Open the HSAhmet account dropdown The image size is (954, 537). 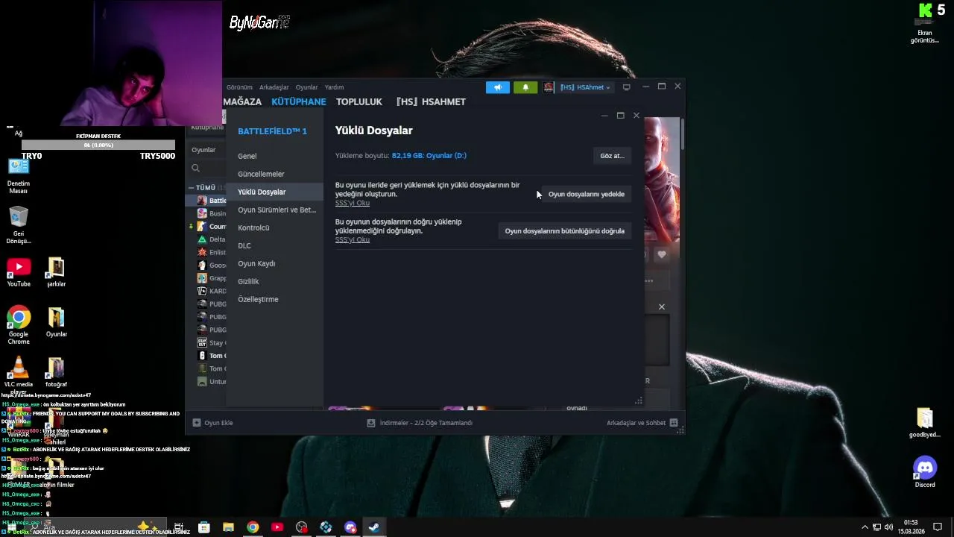(585, 87)
